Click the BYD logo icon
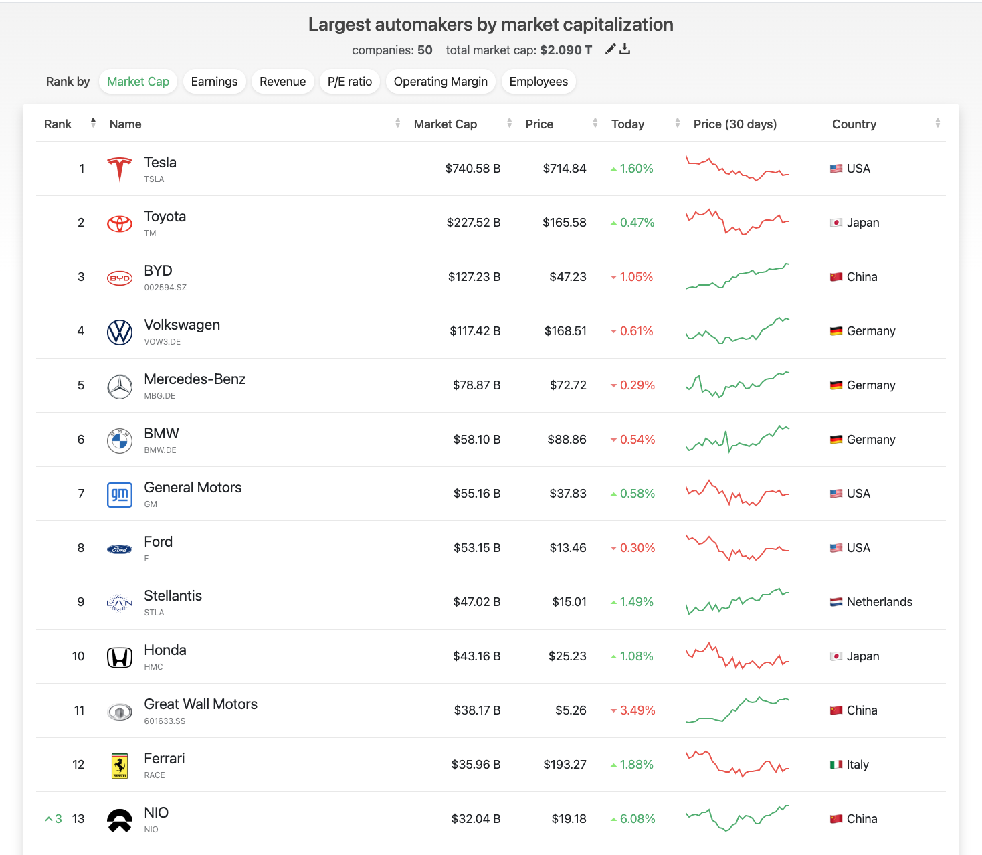Screen dimensions: 982x855 [x=120, y=278]
